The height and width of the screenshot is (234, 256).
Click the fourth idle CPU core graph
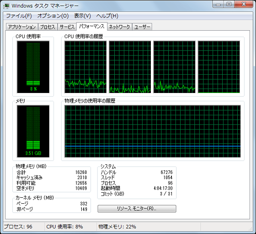point(219,67)
